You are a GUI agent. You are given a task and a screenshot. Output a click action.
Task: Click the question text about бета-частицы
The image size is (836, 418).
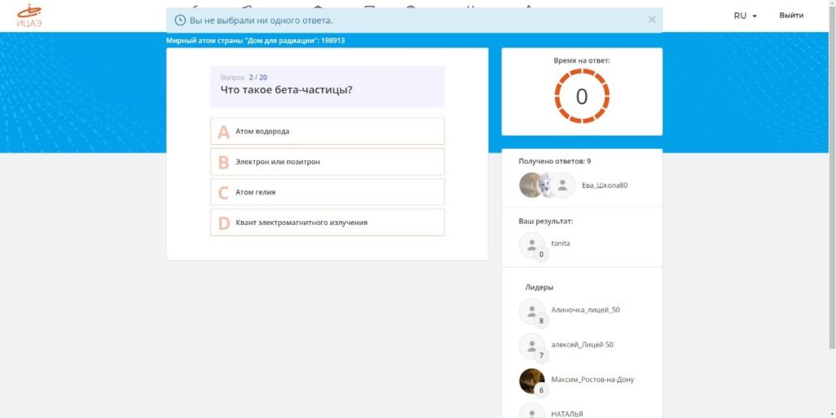click(x=286, y=89)
